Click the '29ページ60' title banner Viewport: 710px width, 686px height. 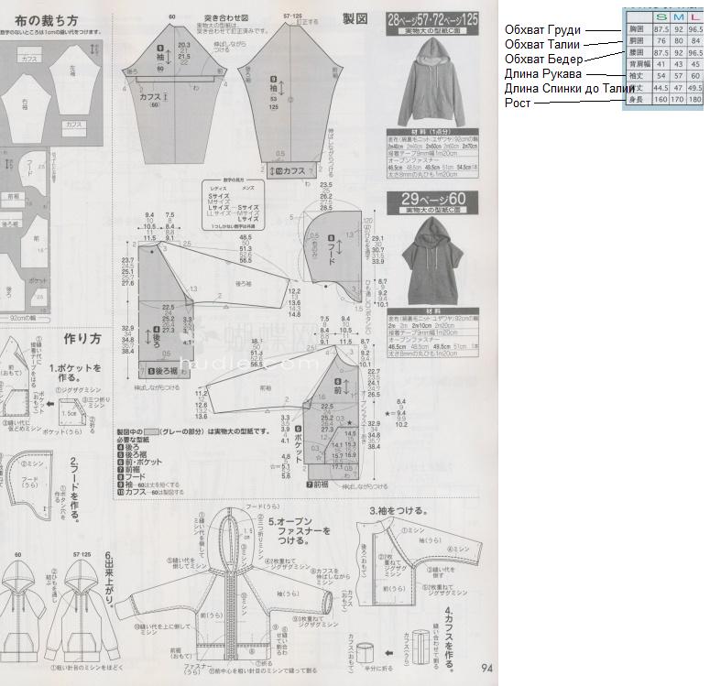coord(433,202)
